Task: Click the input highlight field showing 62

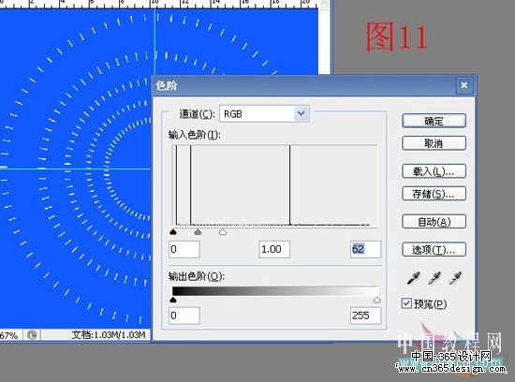Action: coord(365,249)
